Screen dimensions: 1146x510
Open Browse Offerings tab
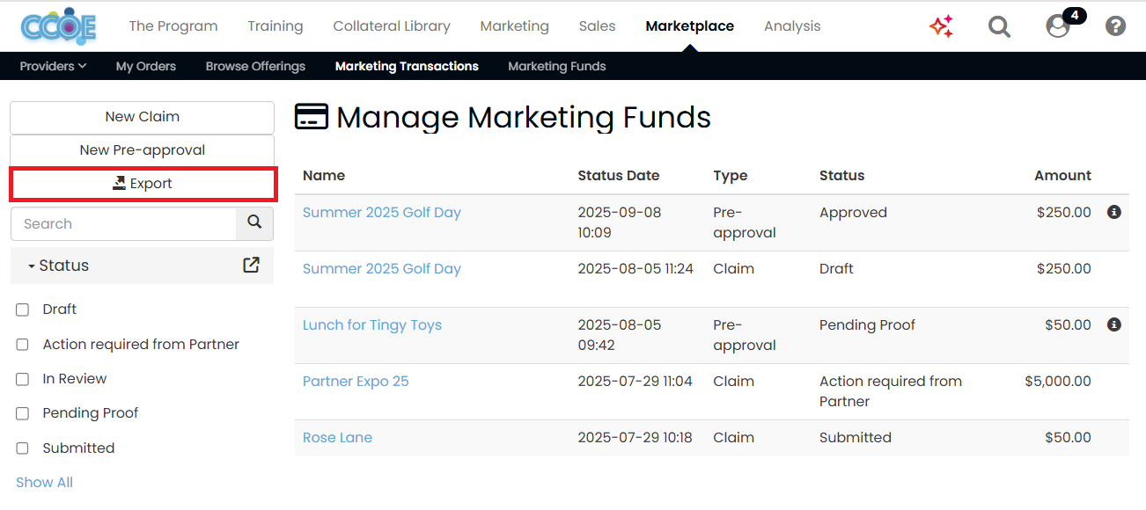coord(255,66)
